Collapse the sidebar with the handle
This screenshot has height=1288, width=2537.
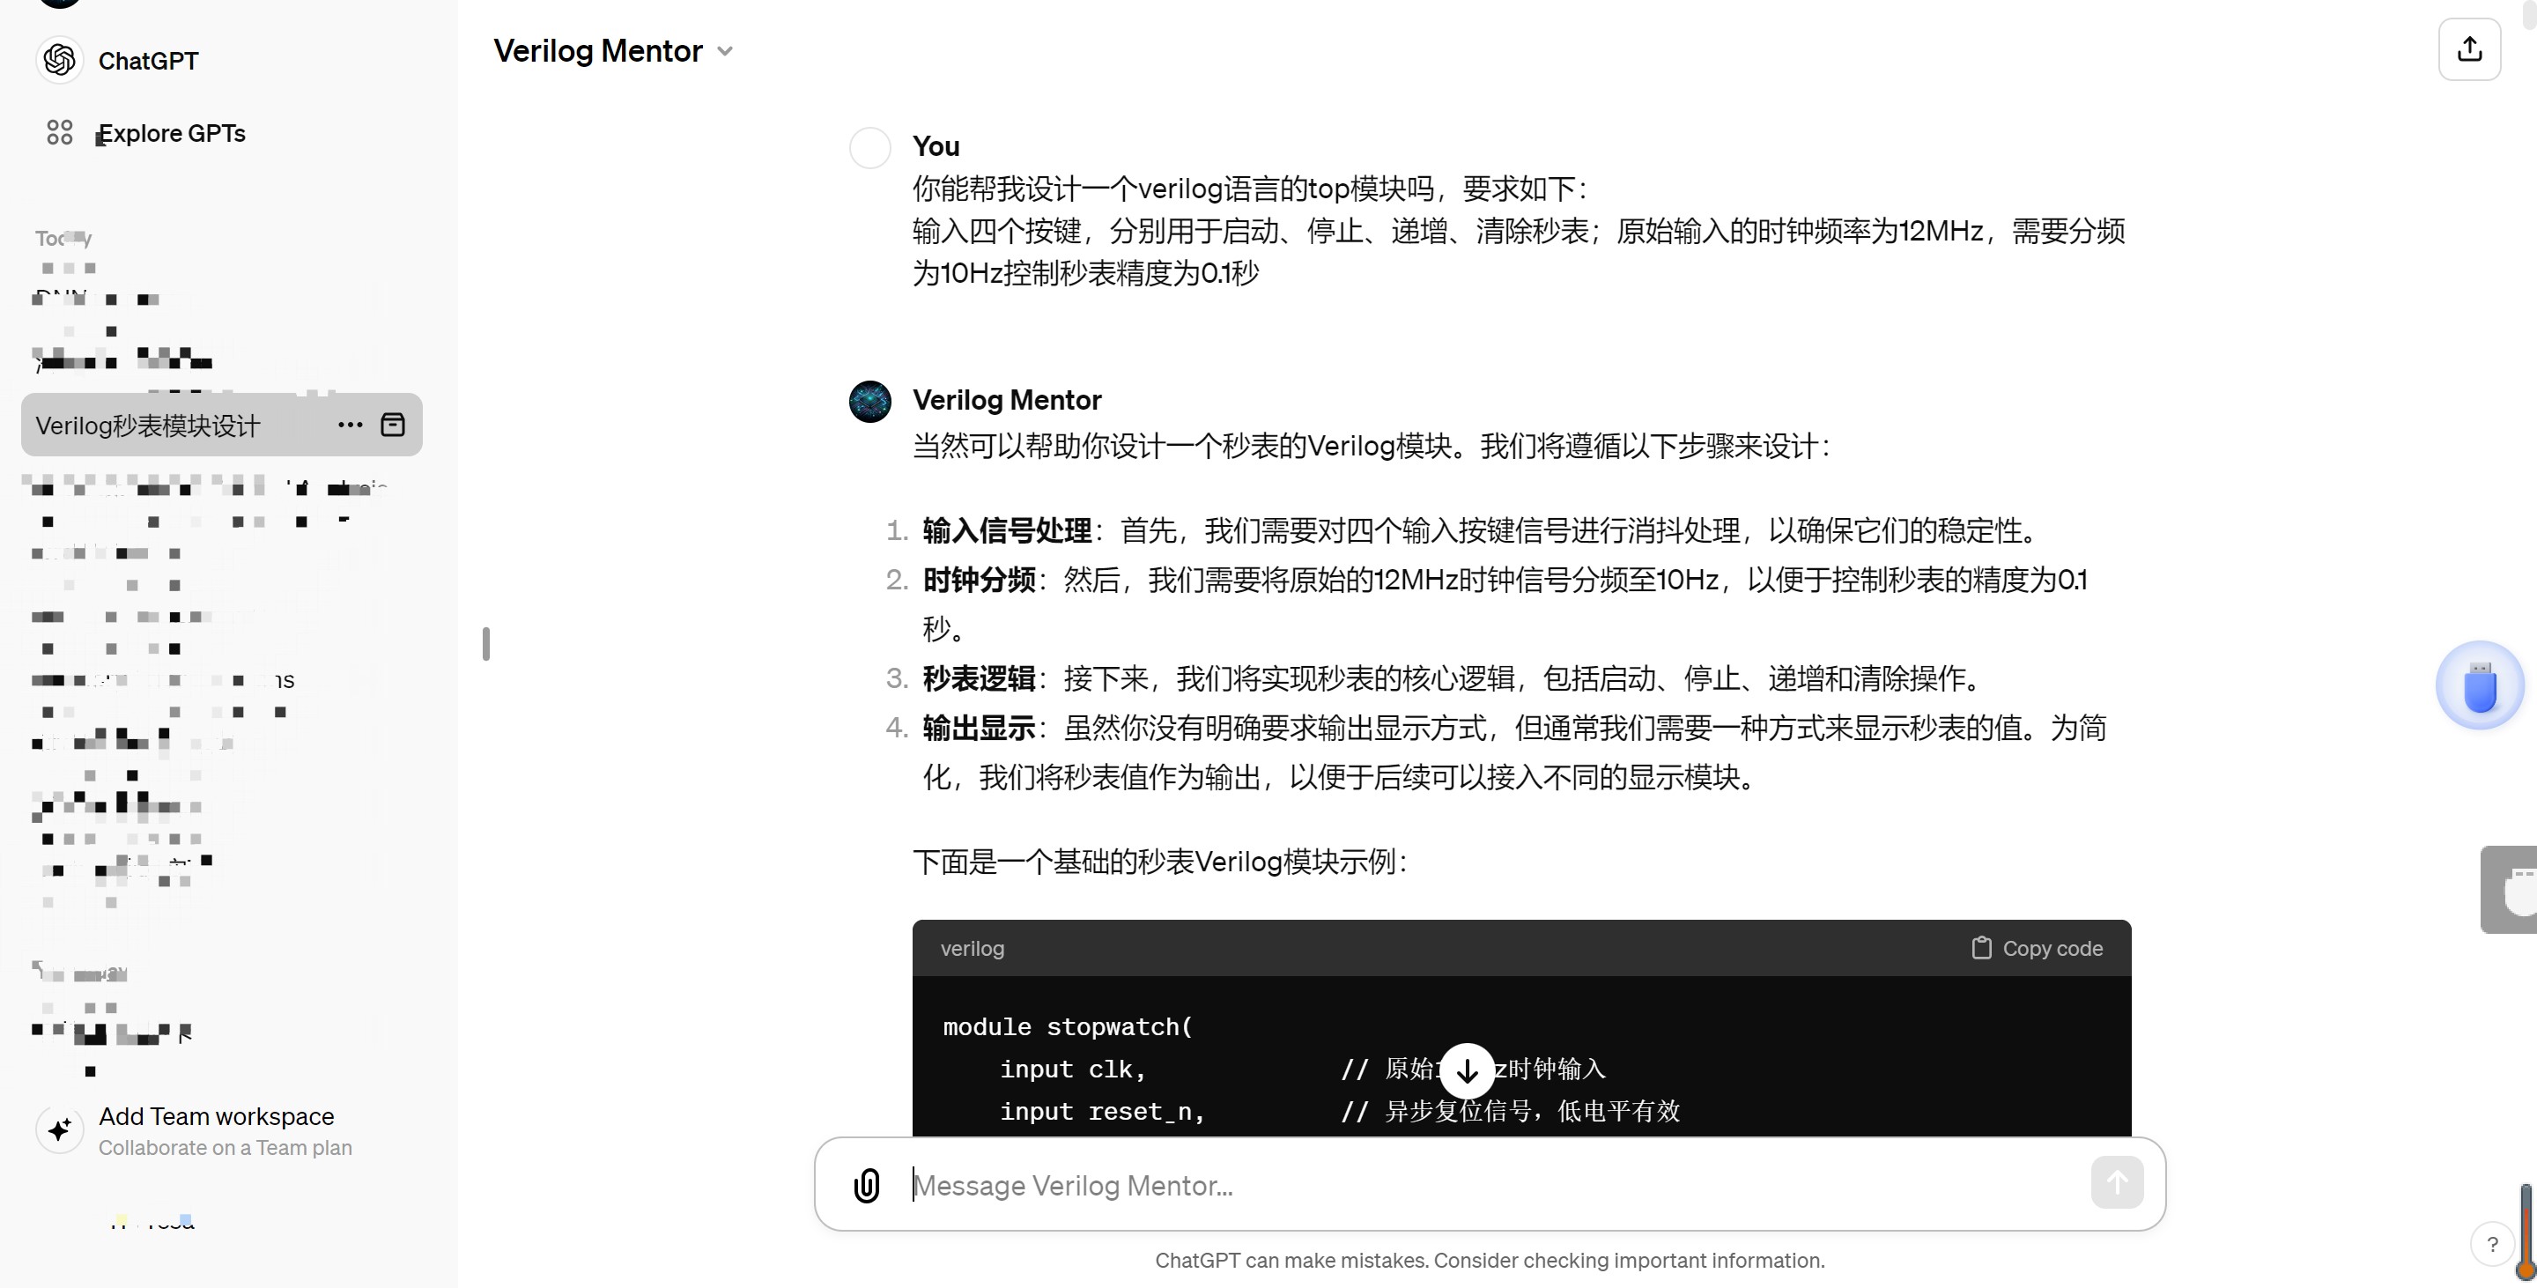click(x=485, y=644)
